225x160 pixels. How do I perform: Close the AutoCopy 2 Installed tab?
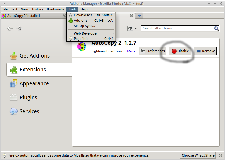point(64,16)
